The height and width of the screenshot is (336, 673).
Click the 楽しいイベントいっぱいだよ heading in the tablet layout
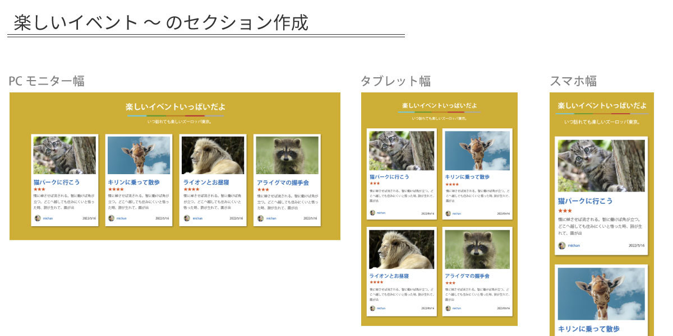click(x=439, y=105)
